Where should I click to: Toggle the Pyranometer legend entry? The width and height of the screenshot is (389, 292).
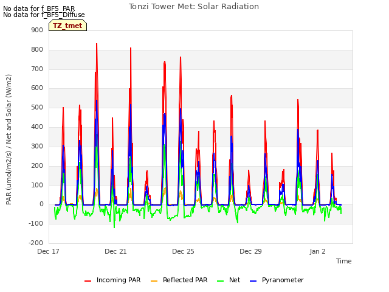pyautogui.click(x=277, y=280)
